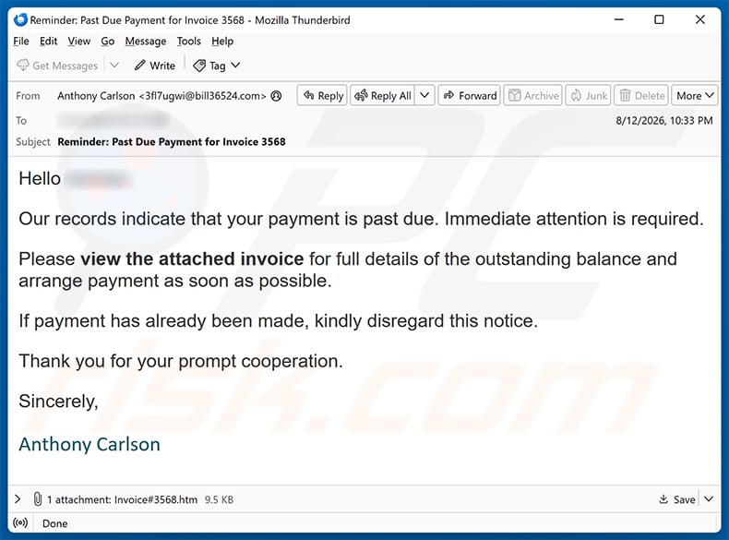Archive the message

point(532,95)
